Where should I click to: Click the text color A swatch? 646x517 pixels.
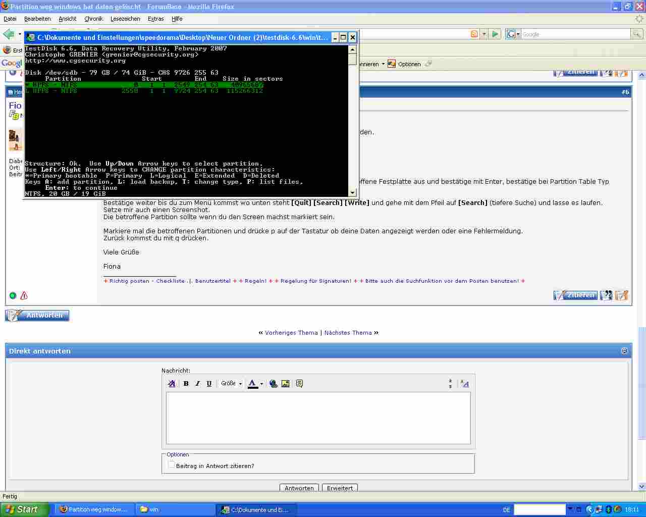(252, 384)
